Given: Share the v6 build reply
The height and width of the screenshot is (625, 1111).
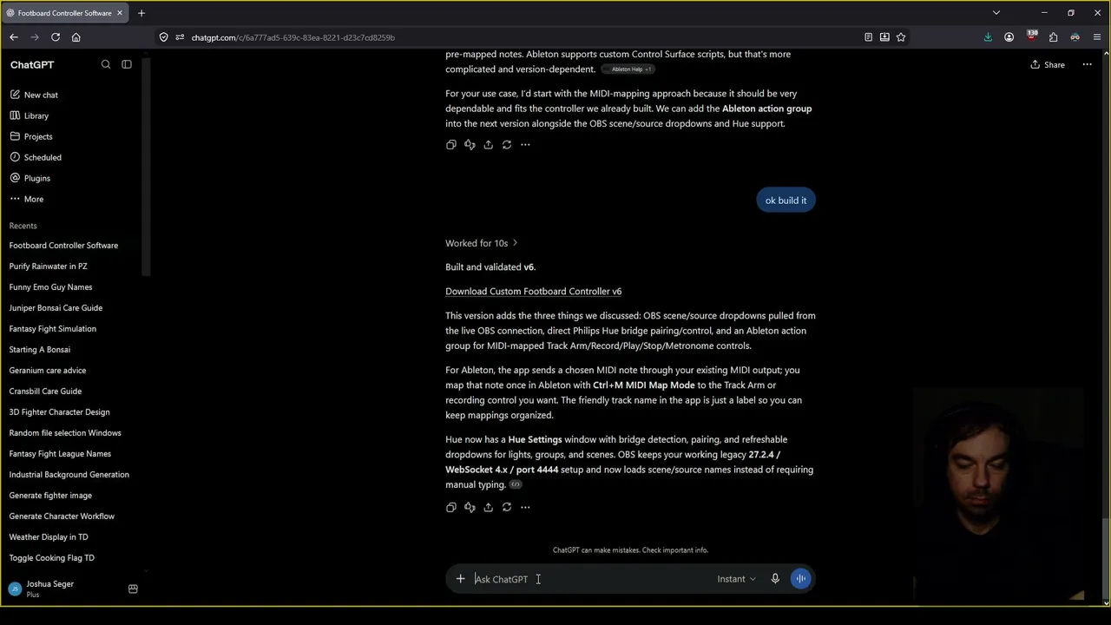Looking at the screenshot, I should pyautogui.click(x=488, y=508).
